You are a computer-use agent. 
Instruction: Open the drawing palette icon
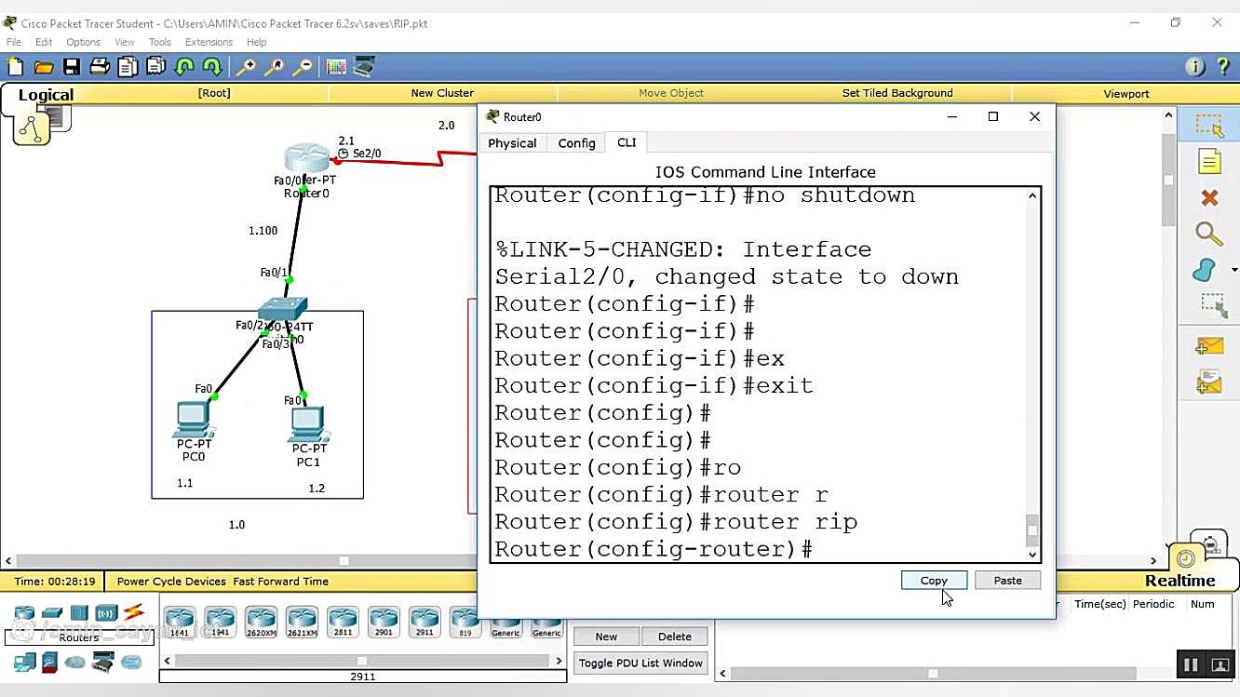point(336,66)
